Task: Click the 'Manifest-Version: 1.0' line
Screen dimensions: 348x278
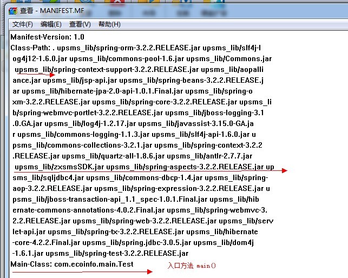Action: (47, 37)
